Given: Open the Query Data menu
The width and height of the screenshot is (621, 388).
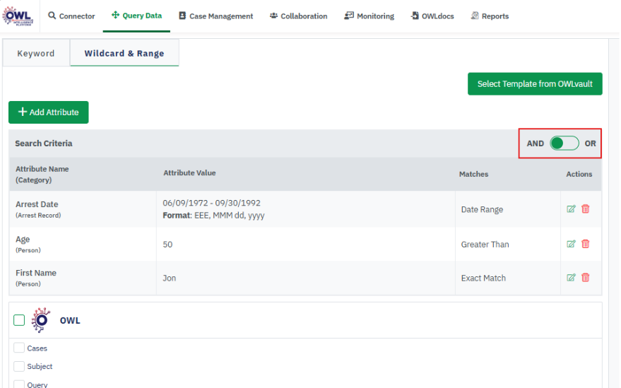Looking at the screenshot, I should coord(136,16).
